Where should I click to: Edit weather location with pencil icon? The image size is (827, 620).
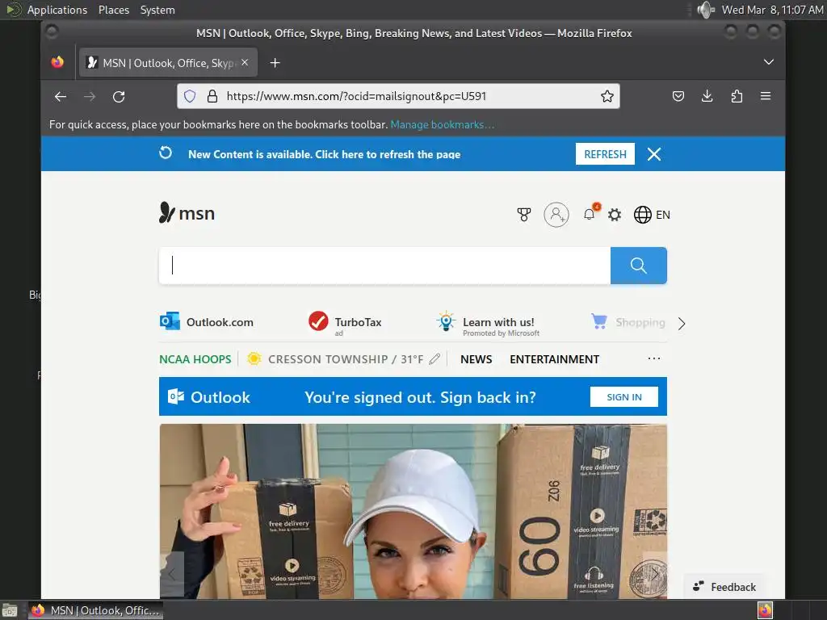click(434, 359)
